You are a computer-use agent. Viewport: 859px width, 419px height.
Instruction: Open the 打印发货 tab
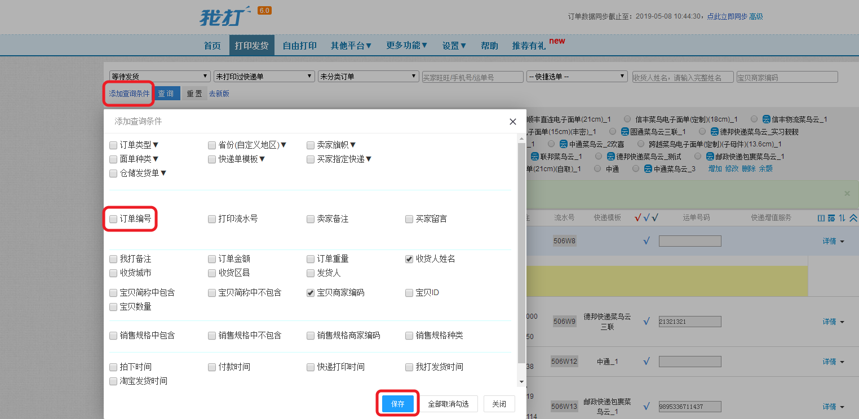252,46
